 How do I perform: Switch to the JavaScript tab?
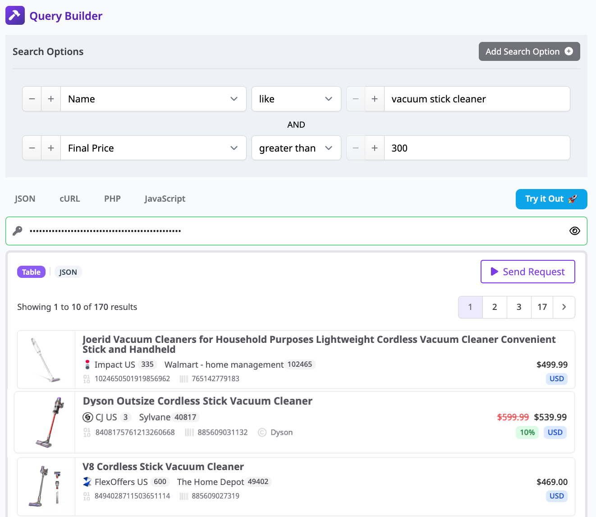click(x=165, y=198)
